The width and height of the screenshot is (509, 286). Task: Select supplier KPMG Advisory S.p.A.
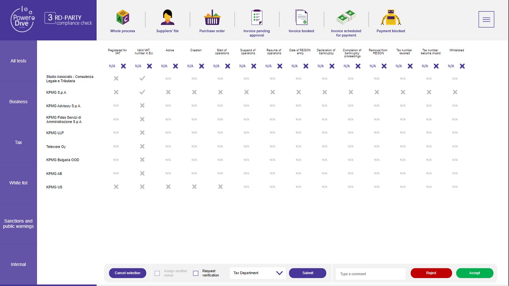[64, 106]
